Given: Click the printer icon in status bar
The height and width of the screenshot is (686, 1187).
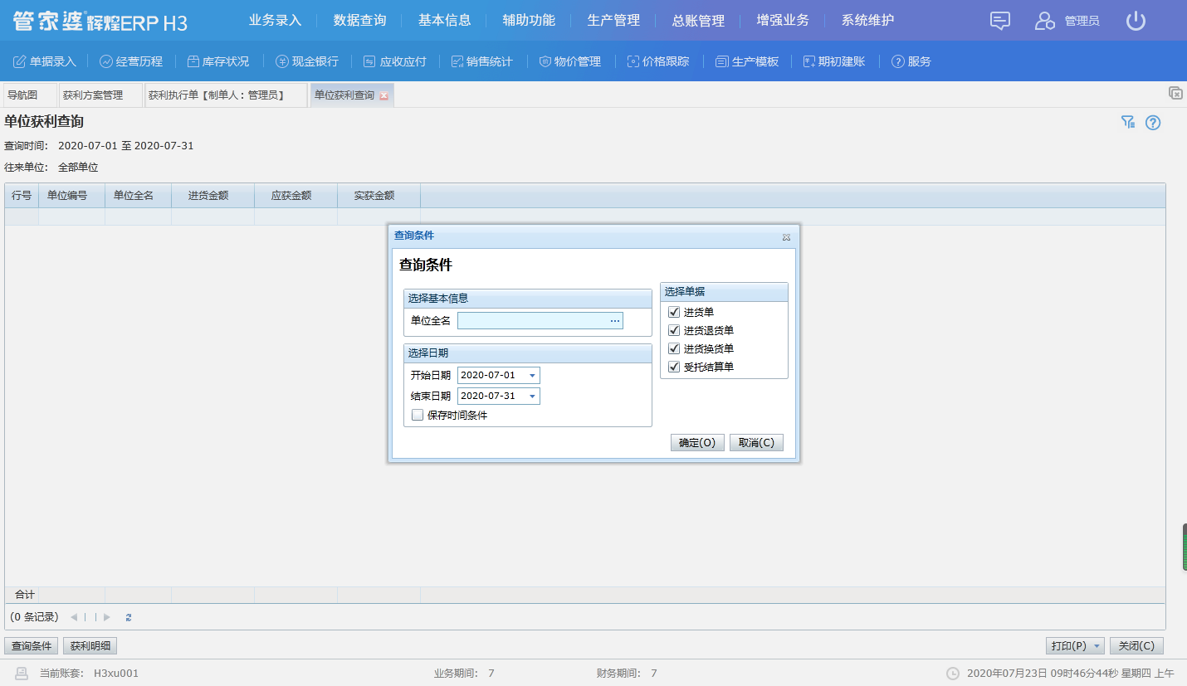Looking at the screenshot, I should pos(22,674).
